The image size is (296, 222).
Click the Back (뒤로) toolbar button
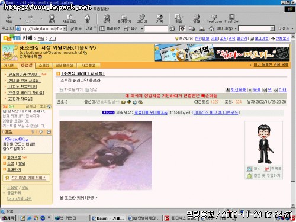click(x=9, y=19)
